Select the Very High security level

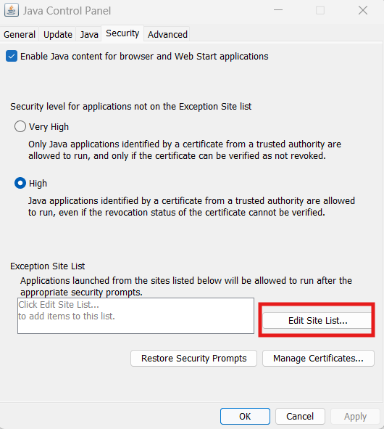(x=20, y=126)
